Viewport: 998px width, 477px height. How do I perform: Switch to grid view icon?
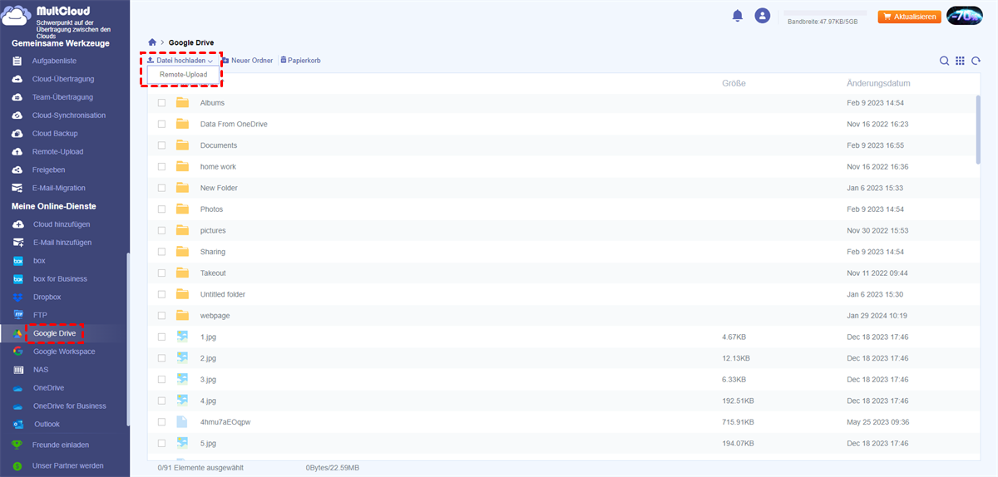click(x=960, y=61)
